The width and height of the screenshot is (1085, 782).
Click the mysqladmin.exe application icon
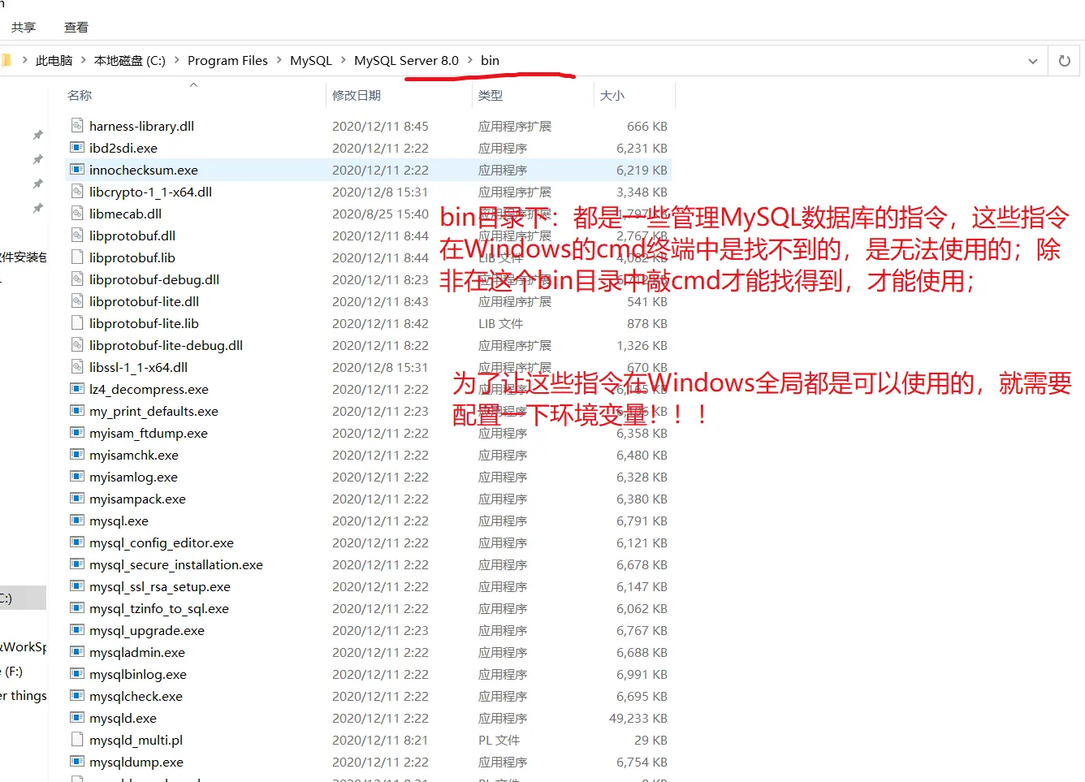tap(77, 652)
